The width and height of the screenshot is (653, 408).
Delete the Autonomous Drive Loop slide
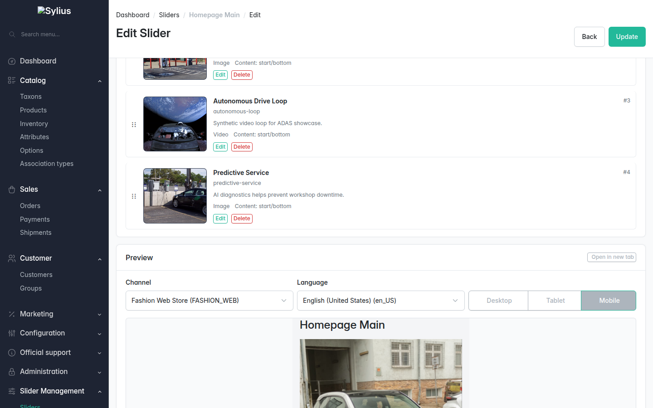(242, 147)
